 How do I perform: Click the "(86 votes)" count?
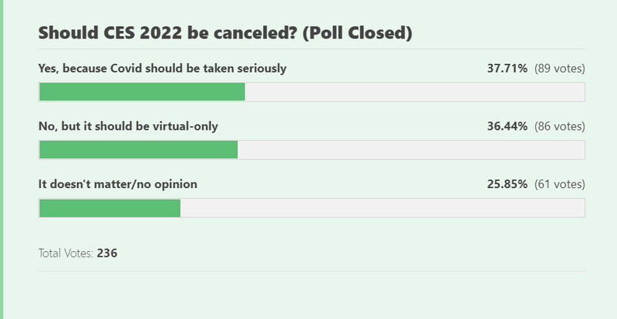(x=559, y=126)
